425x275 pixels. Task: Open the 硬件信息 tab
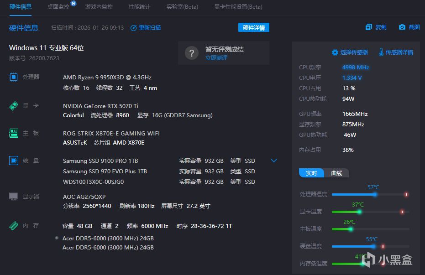coord(21,6)
